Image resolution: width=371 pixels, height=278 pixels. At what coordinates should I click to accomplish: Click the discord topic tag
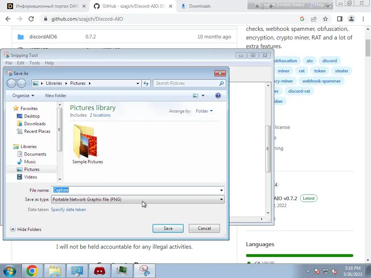[x=329, y=61]
